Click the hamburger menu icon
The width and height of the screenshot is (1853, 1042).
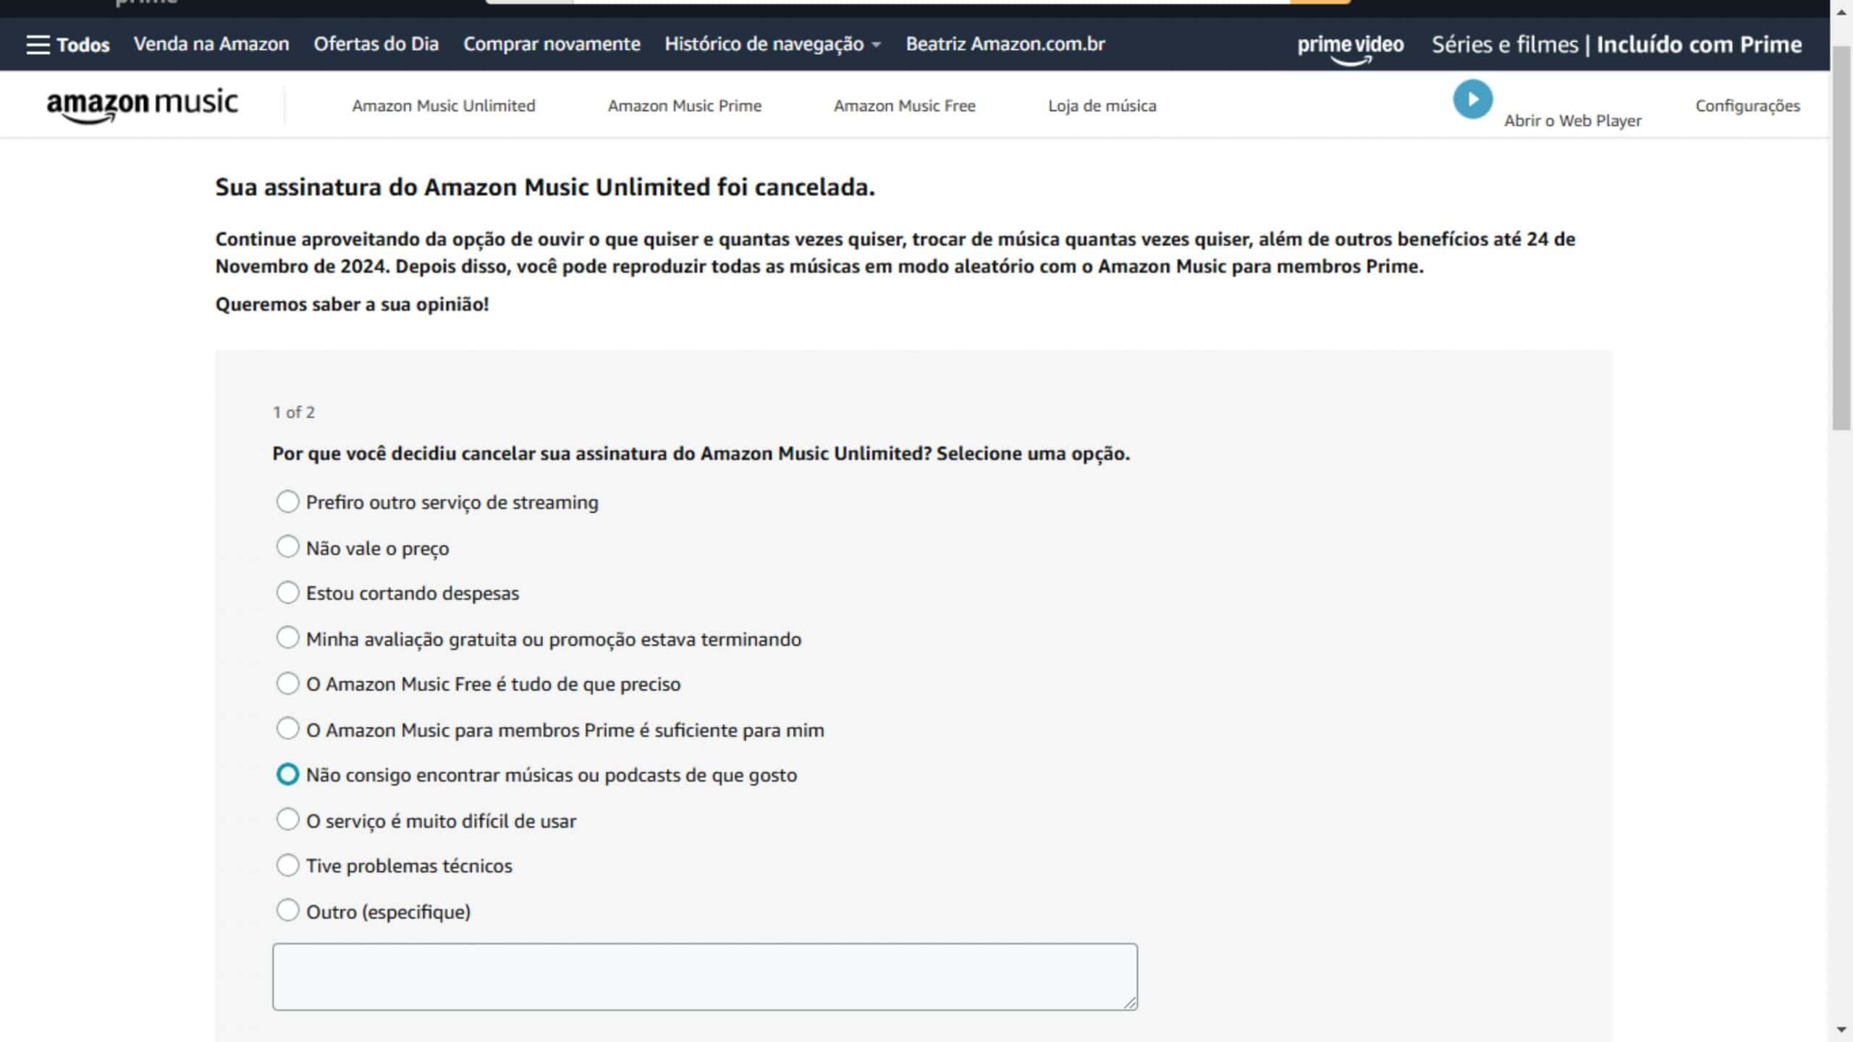point(35,43)
